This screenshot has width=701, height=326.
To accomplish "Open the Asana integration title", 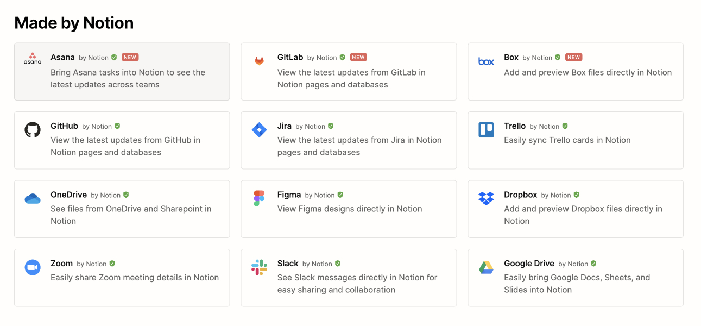I will tap(62, 57).
